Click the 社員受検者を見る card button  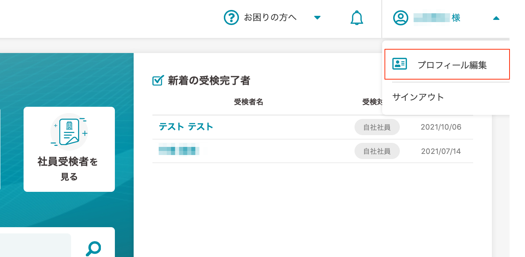pyautogui.click(x=69, y=149)
